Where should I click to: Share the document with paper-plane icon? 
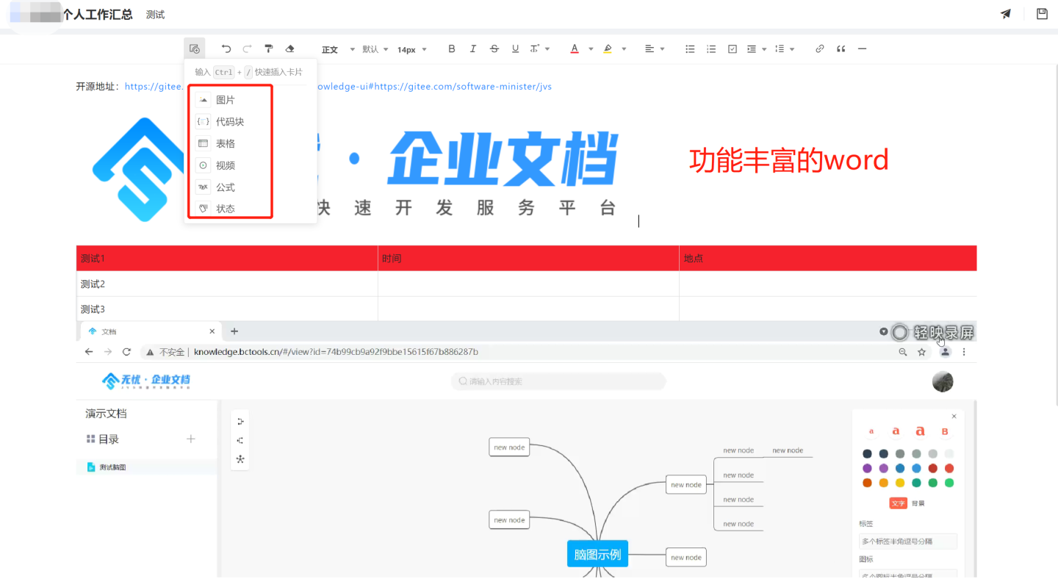pos(1006,14)
